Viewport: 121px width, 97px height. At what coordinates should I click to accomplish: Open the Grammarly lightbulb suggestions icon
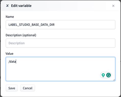[103, 75]
